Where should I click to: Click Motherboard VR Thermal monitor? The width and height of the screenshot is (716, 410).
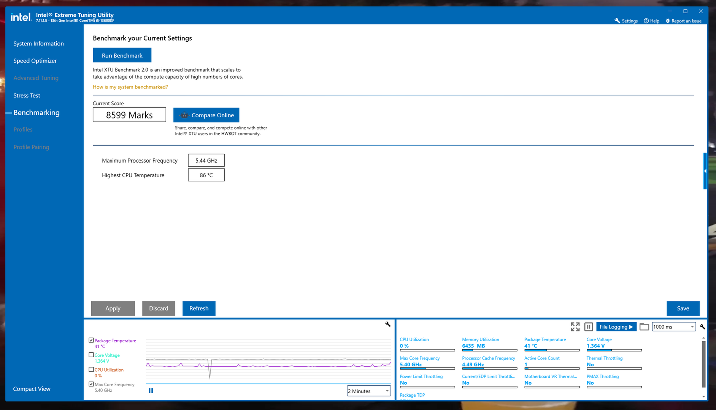click(x=552, y=381)
